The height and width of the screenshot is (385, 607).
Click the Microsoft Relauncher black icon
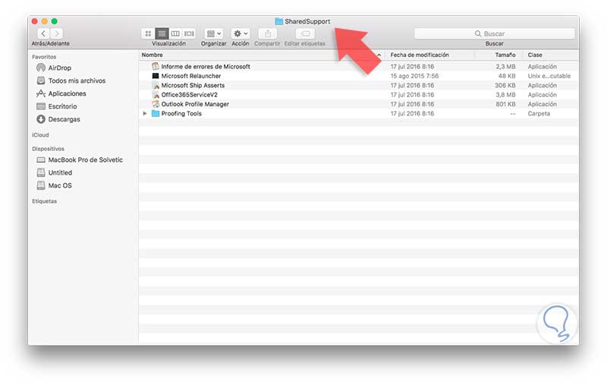[x=156, y=76]
